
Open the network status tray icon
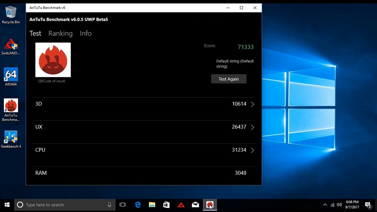tap(332, 205)
